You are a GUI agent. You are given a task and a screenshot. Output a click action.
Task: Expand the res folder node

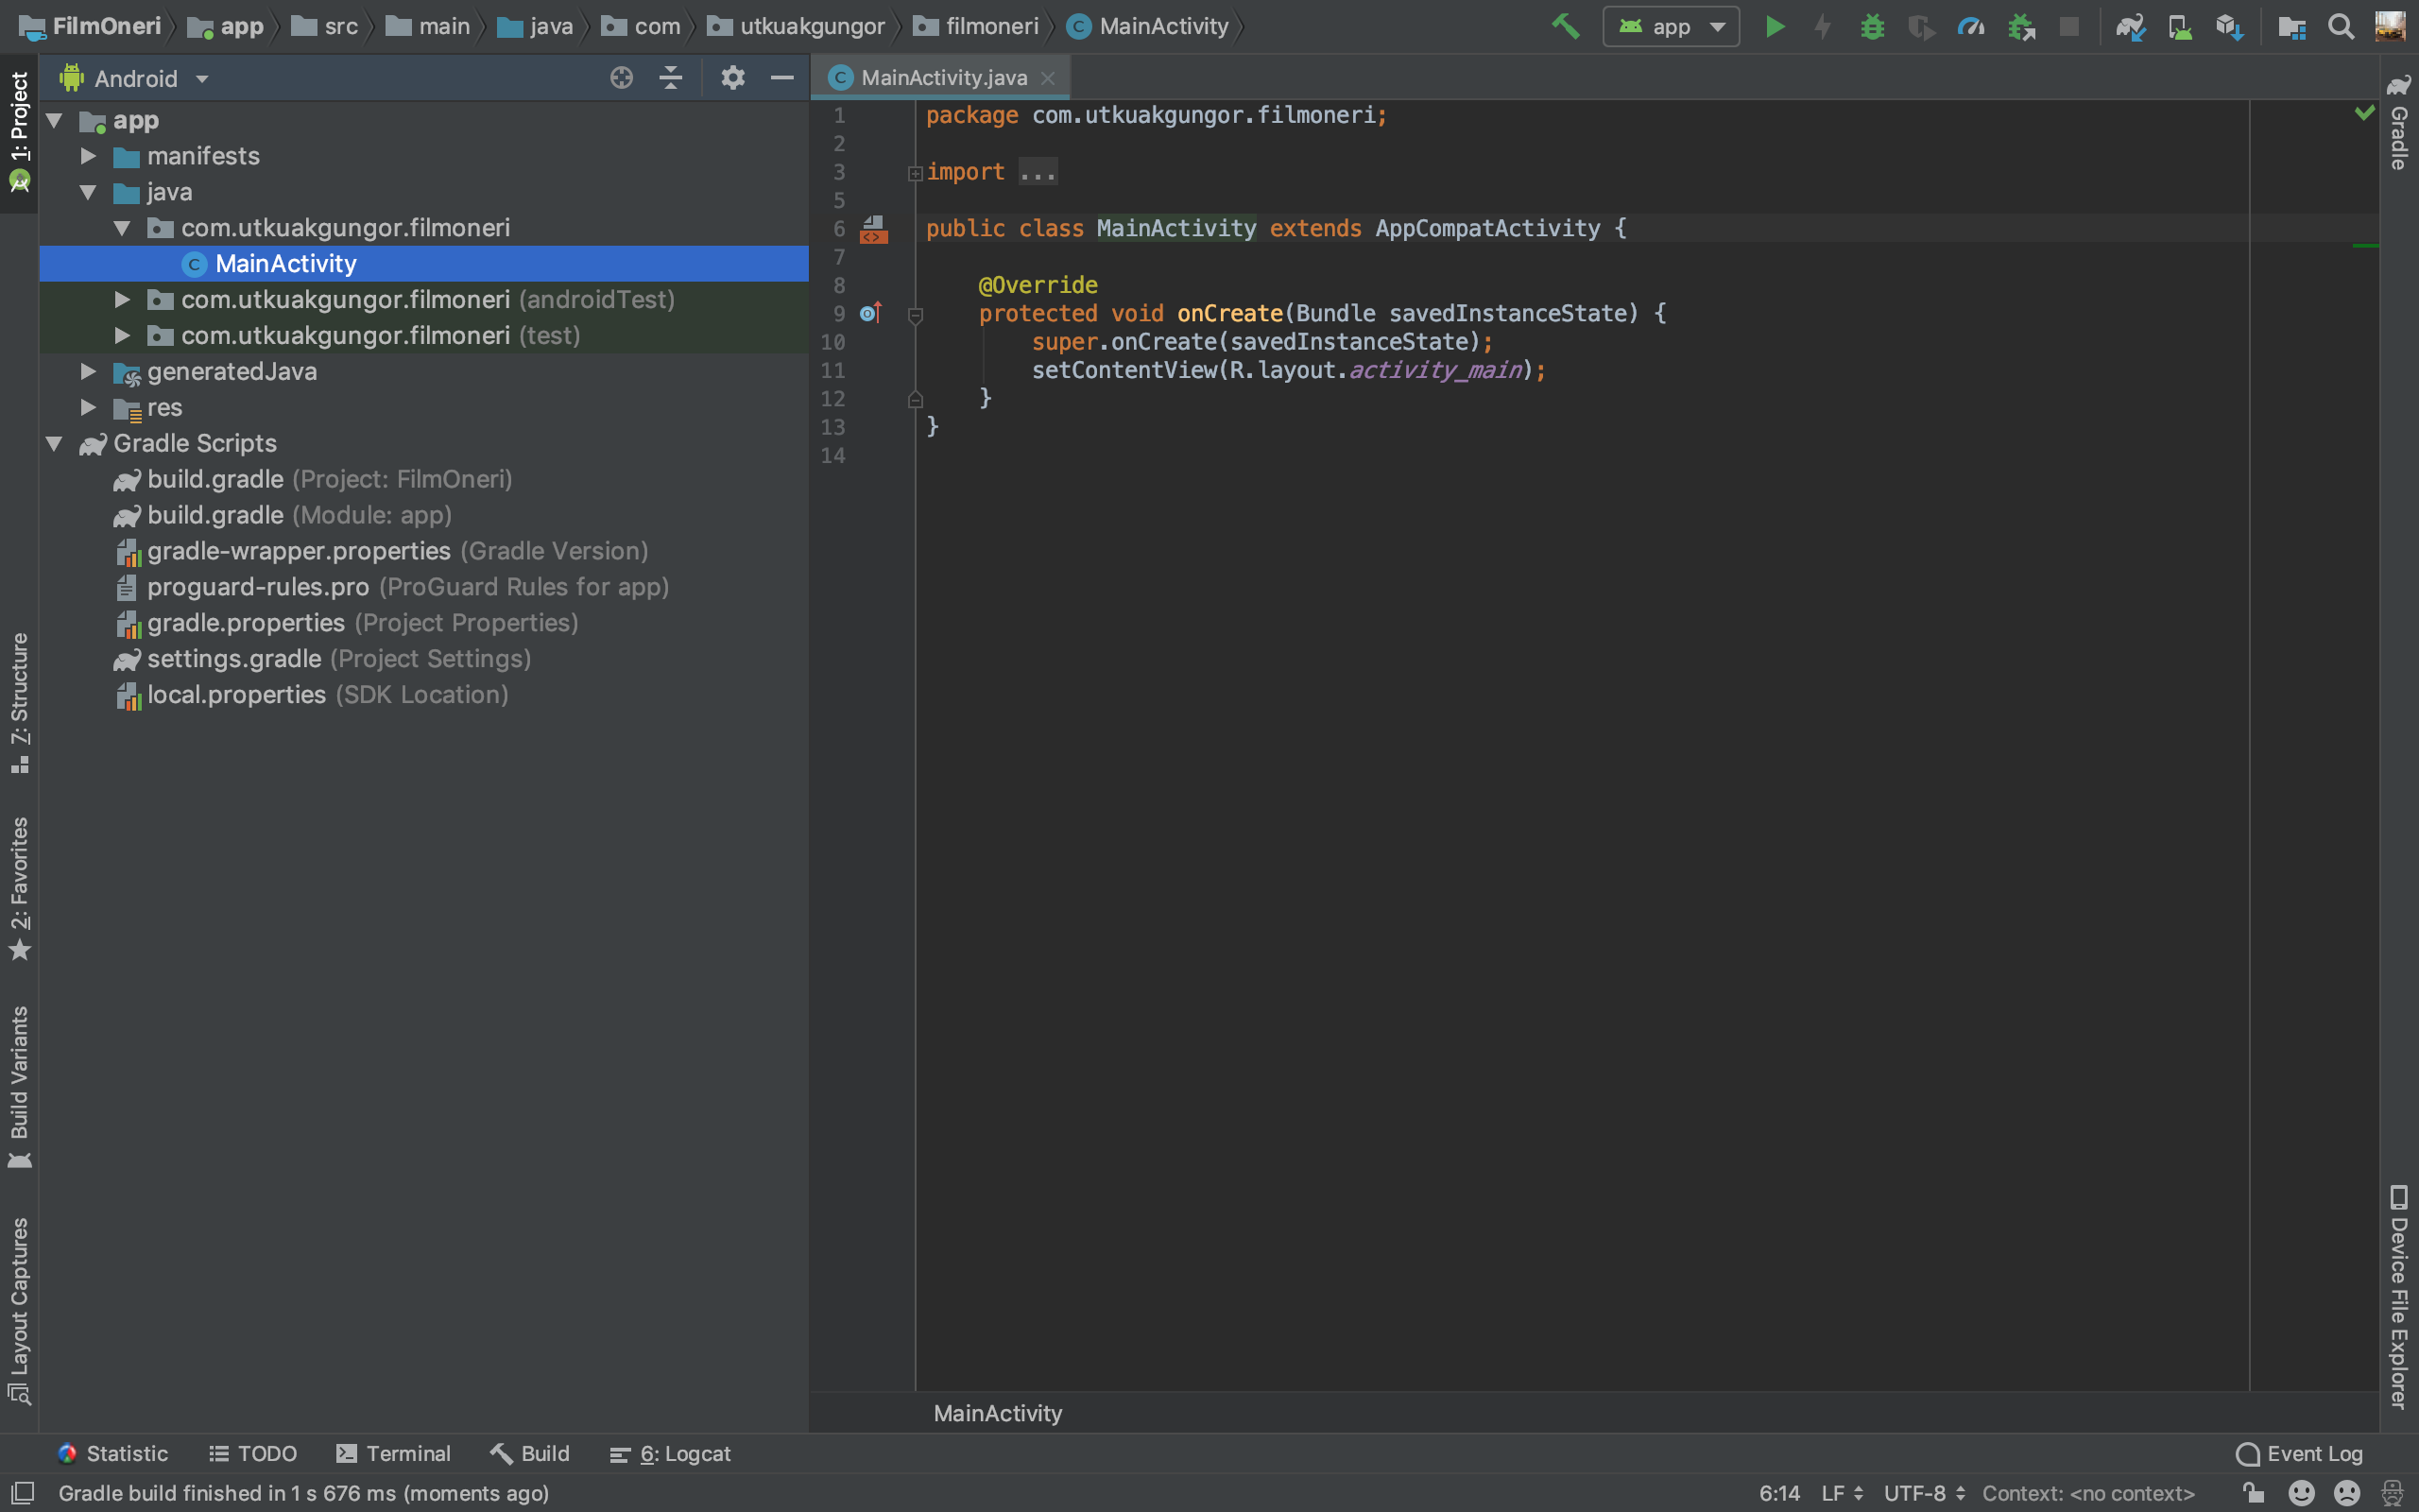click(x=89, y=408)
